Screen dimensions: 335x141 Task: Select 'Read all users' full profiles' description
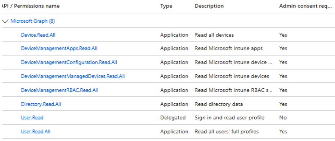227,131
